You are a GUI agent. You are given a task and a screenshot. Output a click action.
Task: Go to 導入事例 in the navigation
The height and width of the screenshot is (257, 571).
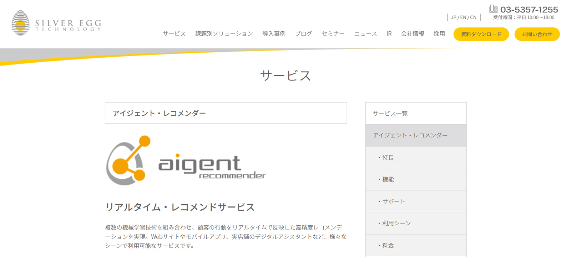274,34
